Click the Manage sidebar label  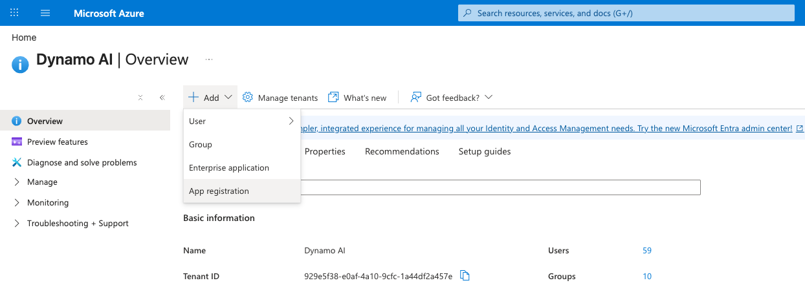[x=42, y=182]
